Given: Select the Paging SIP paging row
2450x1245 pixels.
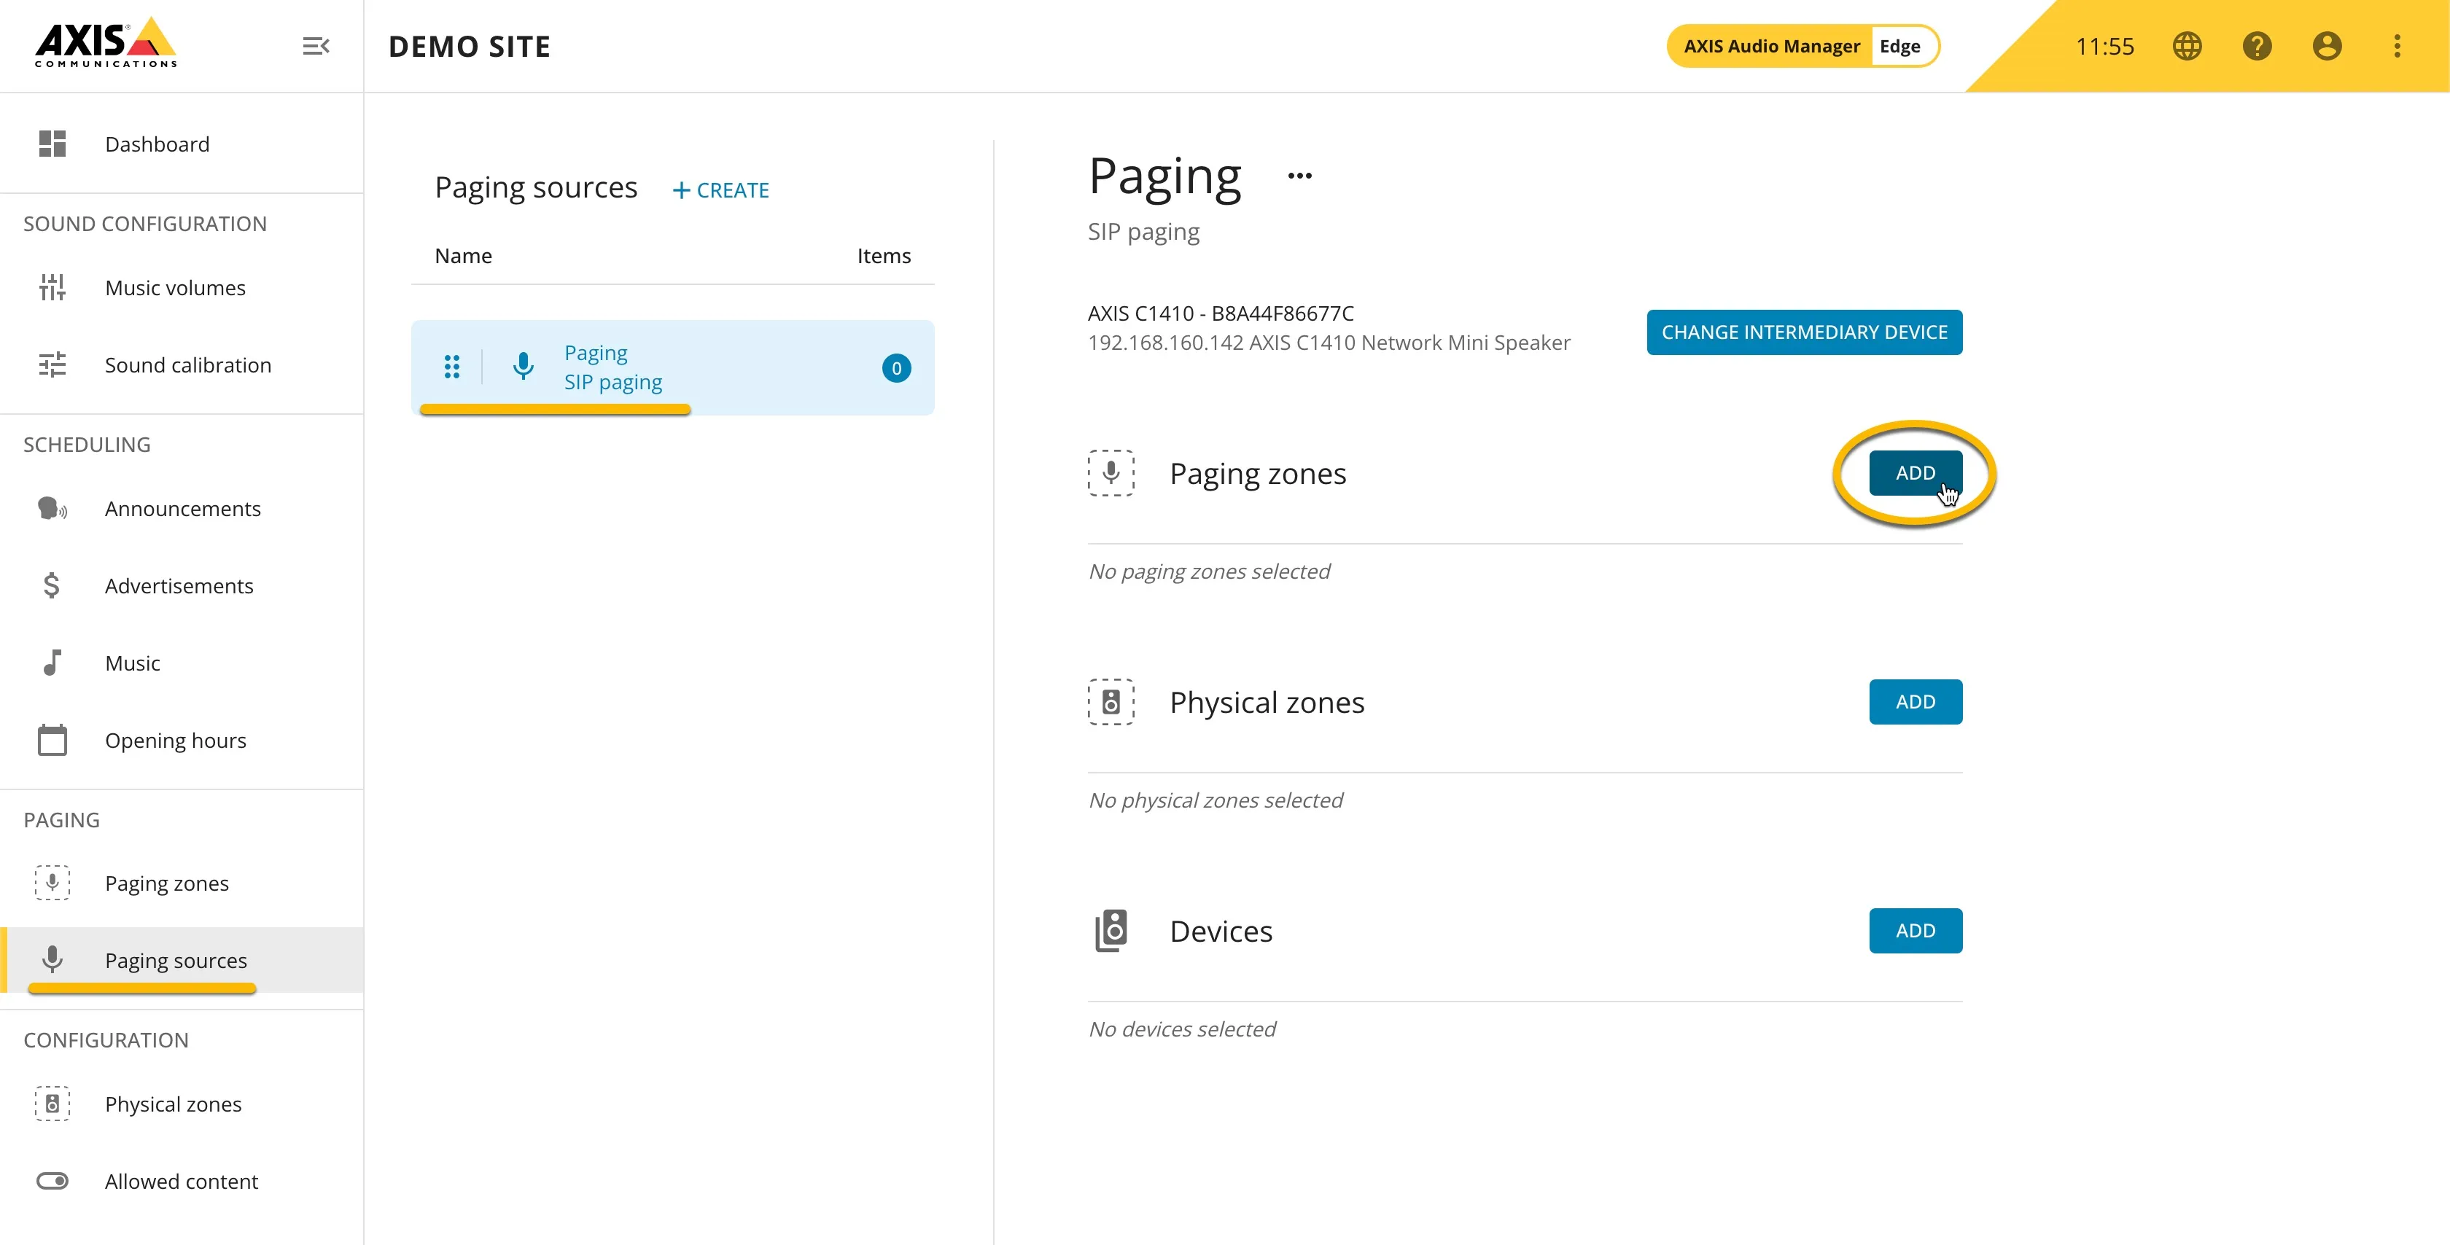Looking at the screenshot, I should [x=672, y=367].
